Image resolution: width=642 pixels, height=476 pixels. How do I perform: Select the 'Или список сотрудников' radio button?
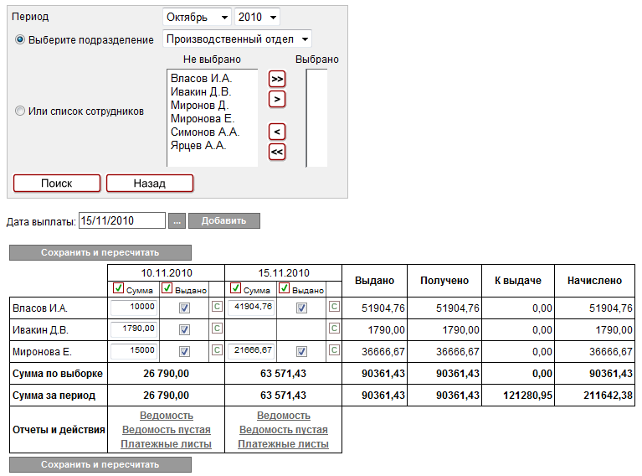pos(20,111)
